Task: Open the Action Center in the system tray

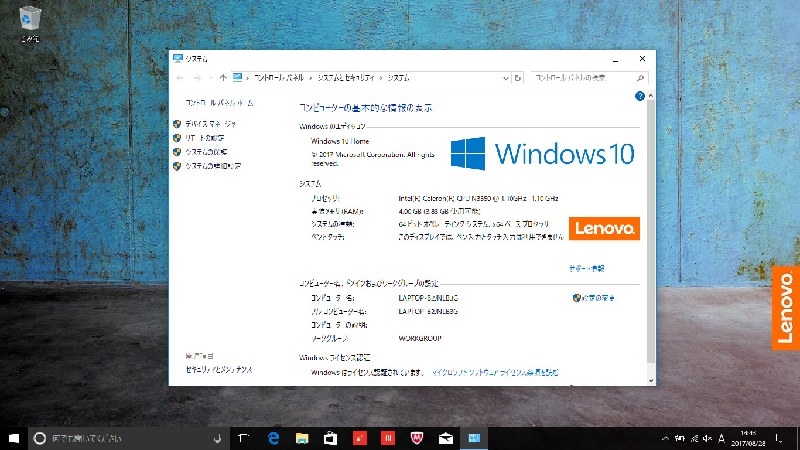Action: click(781, 438)
